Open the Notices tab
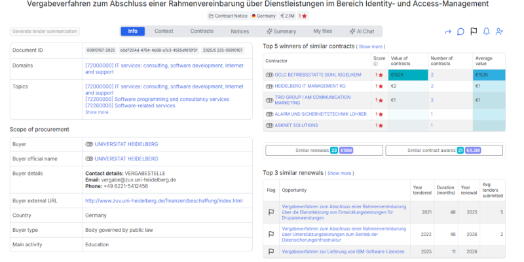Viewport: 524px width, 262px height. (240, 31)
